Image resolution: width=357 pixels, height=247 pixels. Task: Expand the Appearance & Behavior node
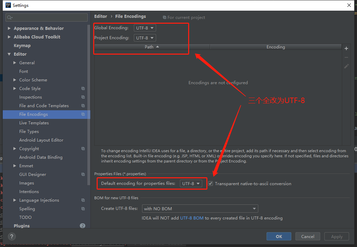(x=9, y=29)
